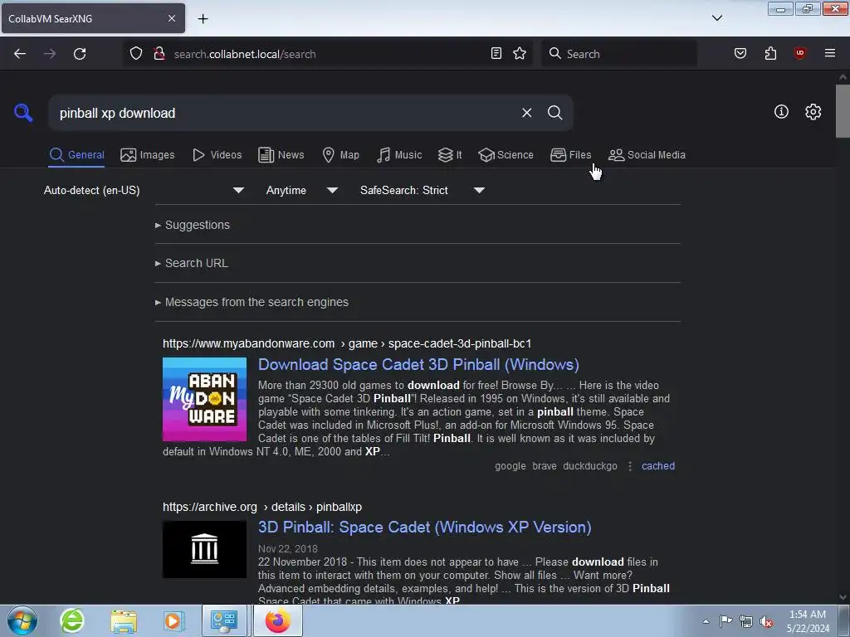
Task: Click the scrollbar down arrow
Action: [x=843, y=597]
